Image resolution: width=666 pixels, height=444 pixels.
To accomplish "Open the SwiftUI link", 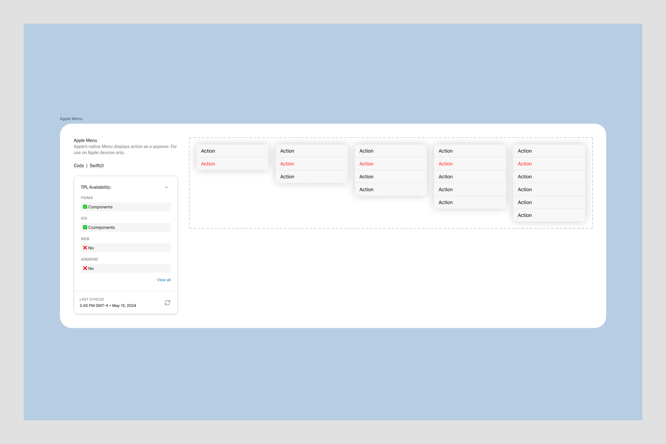I will (x=97, y=165).
